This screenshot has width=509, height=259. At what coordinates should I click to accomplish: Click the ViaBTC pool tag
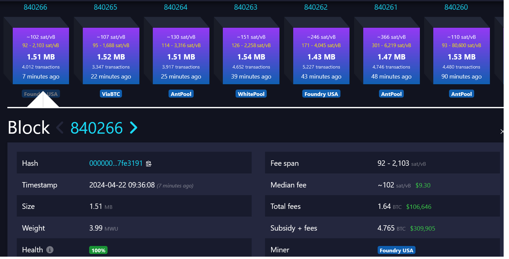[111, 94]
